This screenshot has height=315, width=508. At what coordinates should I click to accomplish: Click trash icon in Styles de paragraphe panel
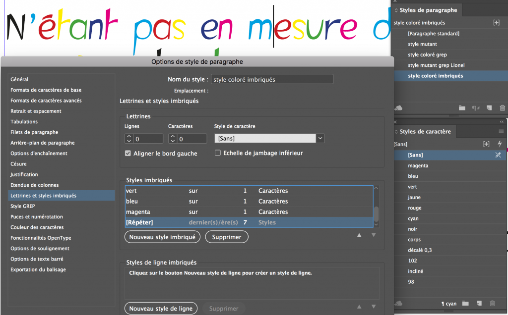click(502, 108)
